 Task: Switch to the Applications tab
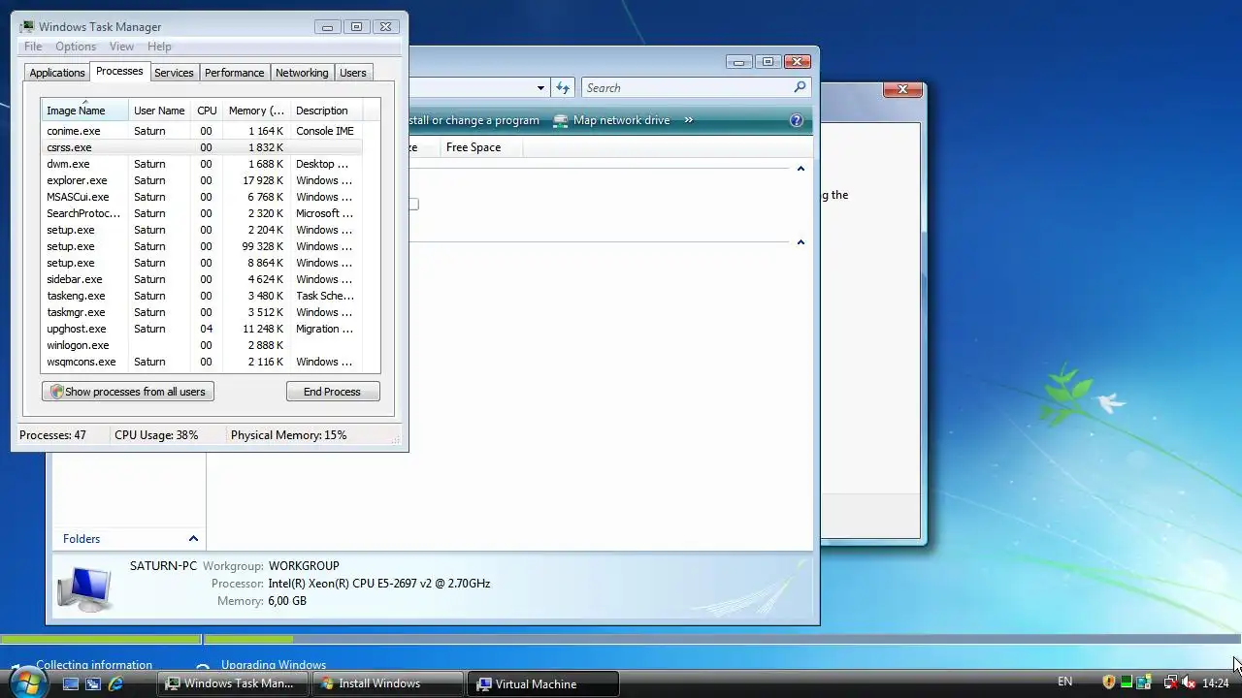(x=57, y=73)
